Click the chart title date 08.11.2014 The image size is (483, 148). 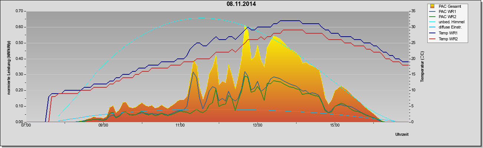[241, 4]
